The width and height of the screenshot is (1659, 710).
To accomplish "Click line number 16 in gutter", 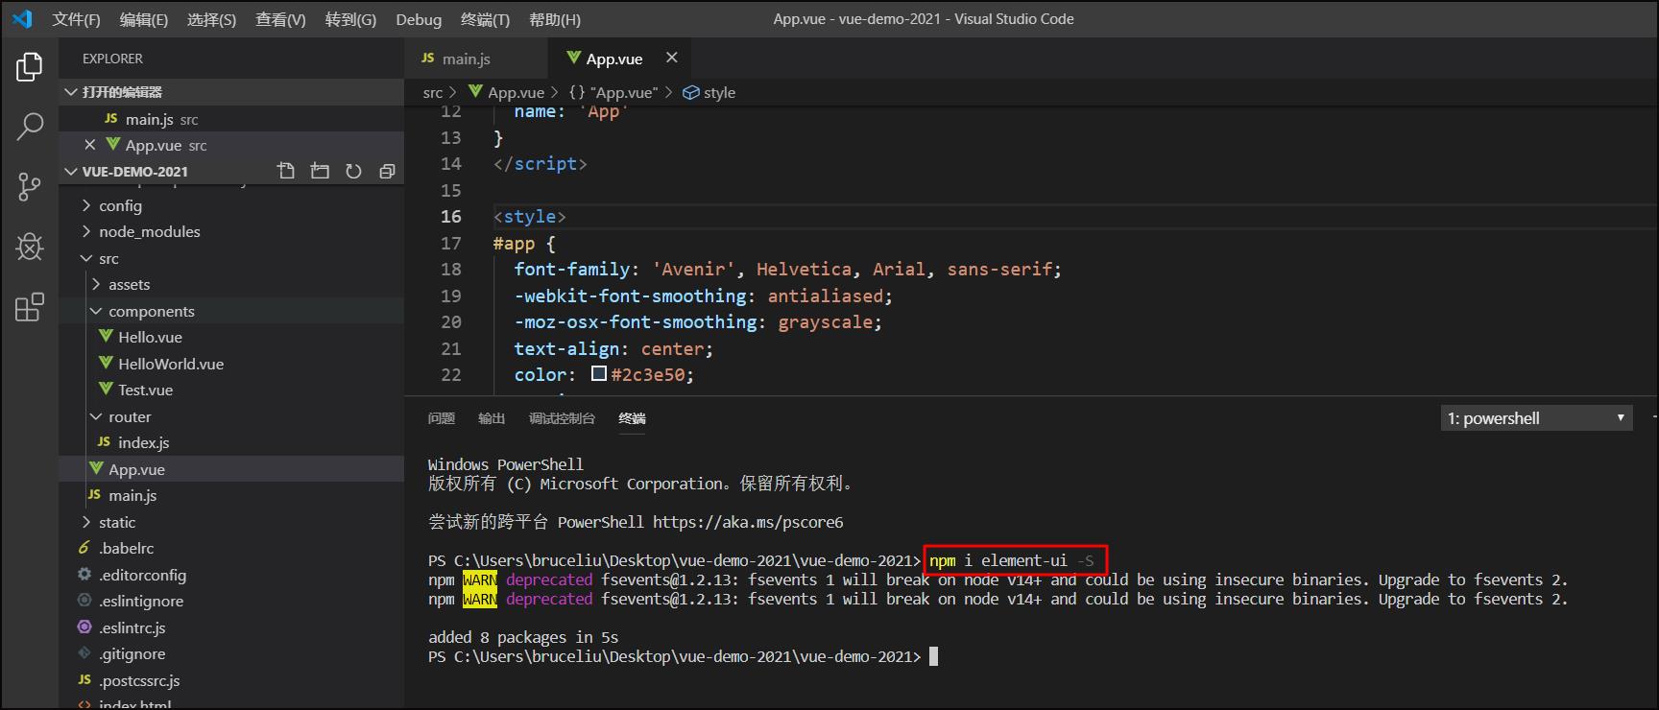I will [x=451, y=217].
